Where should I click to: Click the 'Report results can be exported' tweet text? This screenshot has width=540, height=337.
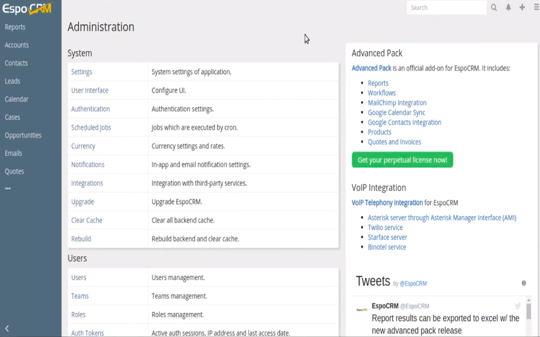pos(445,324)
